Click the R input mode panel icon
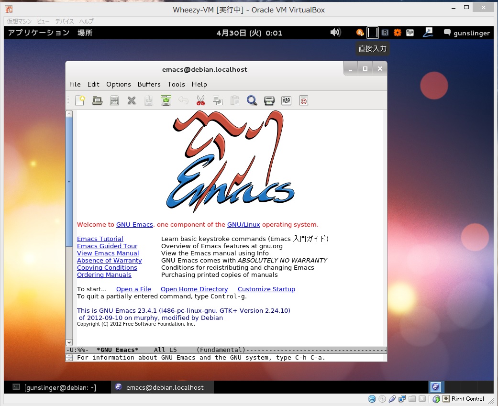 (385, 33)
